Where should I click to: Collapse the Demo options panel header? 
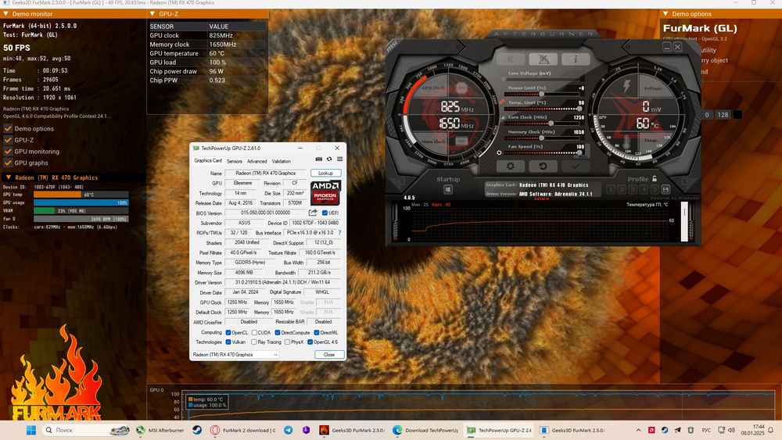pos(721,14)
